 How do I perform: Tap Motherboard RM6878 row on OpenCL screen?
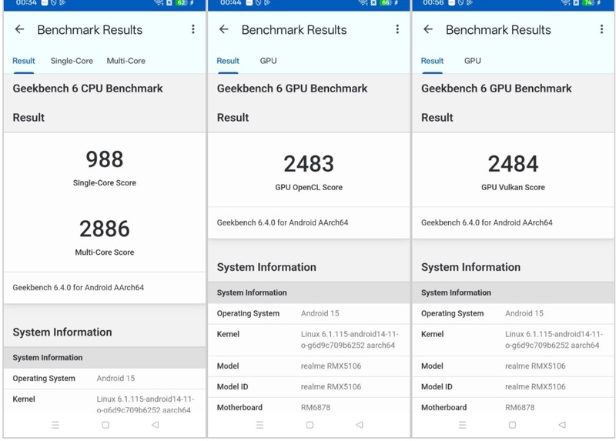(309, 407)
